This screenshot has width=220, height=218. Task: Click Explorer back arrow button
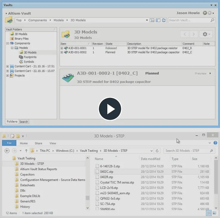pos(7,151)
